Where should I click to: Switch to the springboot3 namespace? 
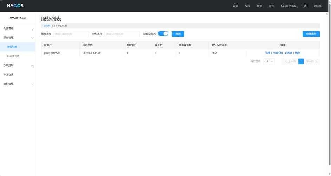click(60, 26)
